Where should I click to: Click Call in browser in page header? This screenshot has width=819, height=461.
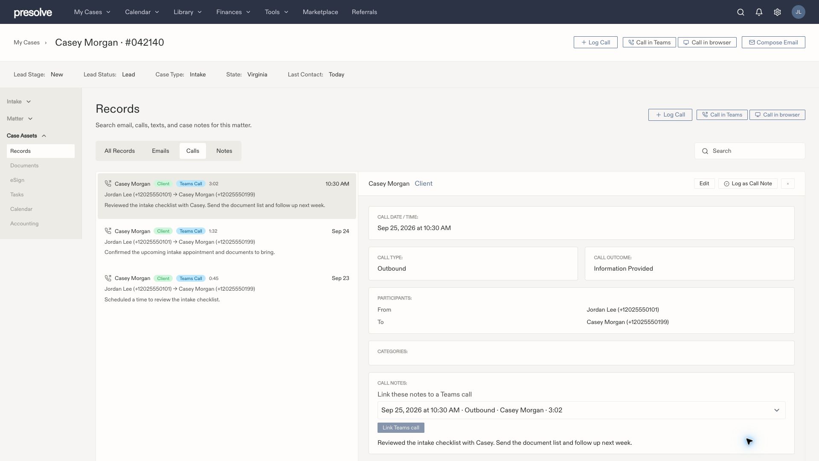(707, 42)
